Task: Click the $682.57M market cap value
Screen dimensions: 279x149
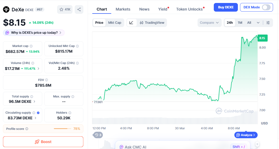Action: click(x=15, y=52)
